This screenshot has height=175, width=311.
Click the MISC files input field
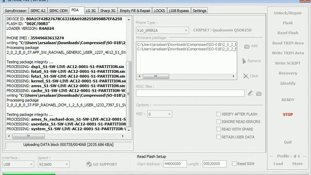(x=190, y=93)
